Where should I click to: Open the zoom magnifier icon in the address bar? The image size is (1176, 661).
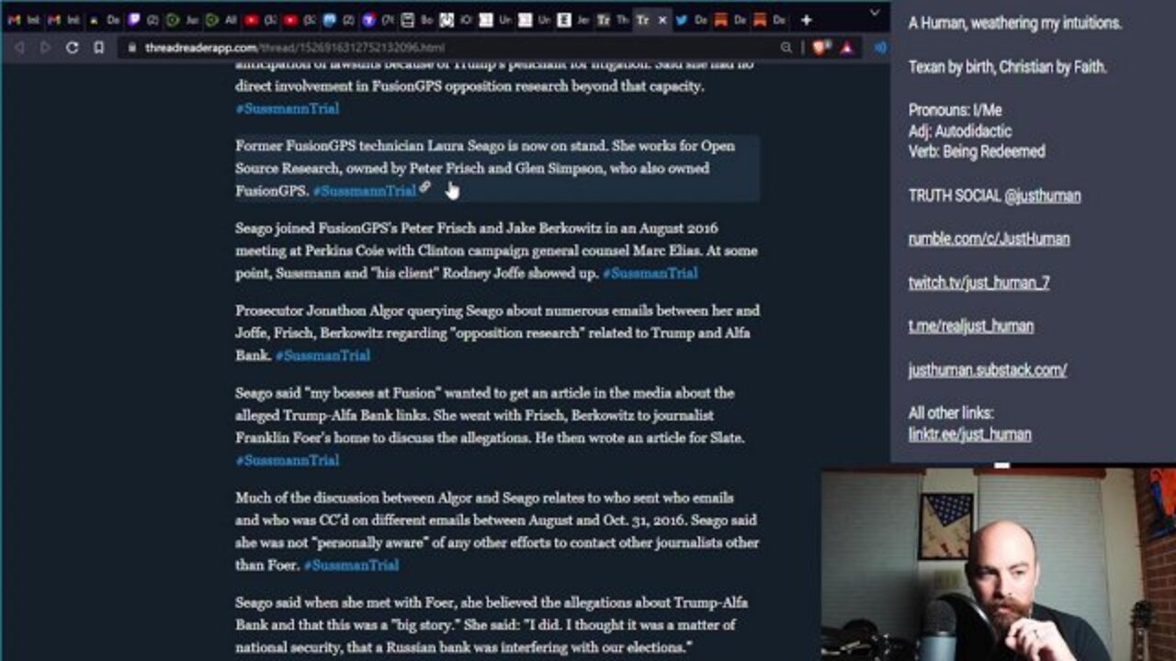(x=786, y=48)
